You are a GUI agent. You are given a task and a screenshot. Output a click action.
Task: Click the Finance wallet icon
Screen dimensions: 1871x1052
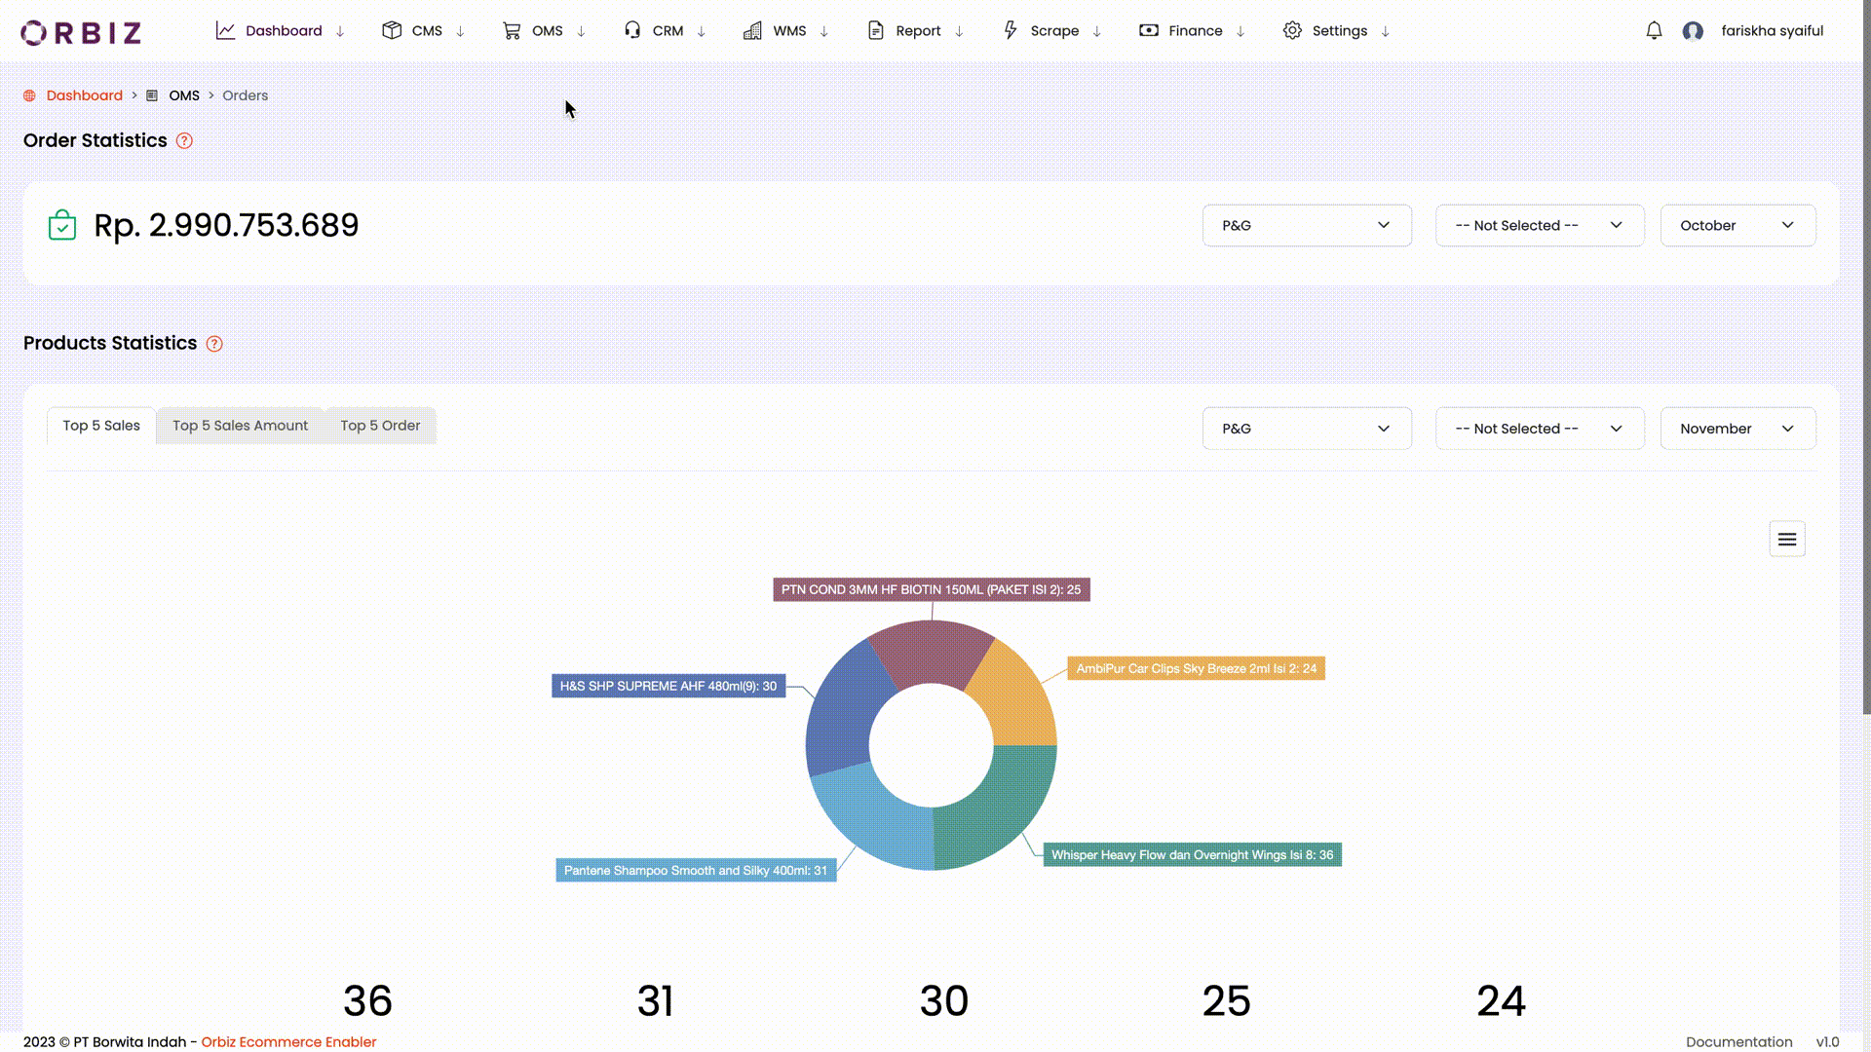click(x=1148, y=30)
